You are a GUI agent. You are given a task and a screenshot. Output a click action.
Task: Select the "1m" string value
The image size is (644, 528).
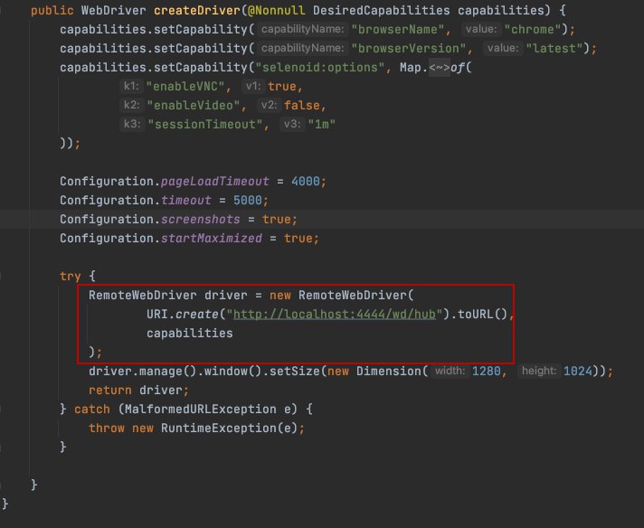322,125
